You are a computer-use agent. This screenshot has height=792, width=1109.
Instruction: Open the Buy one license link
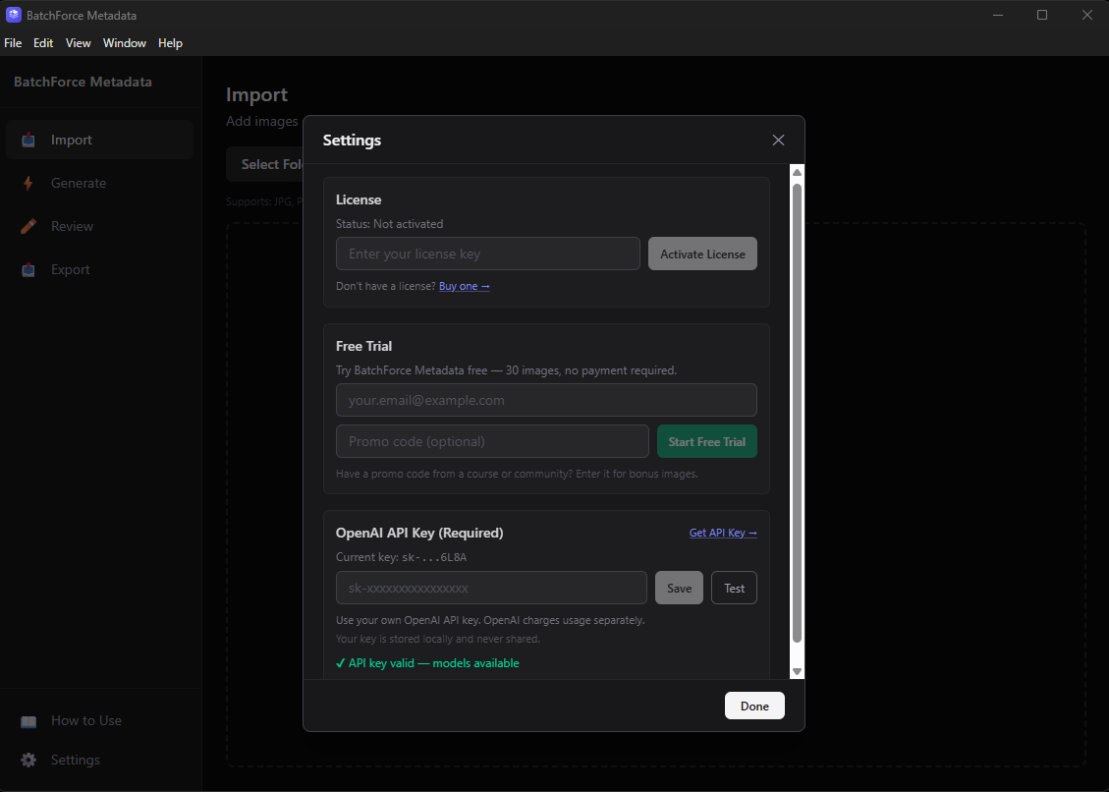point(464,286)
